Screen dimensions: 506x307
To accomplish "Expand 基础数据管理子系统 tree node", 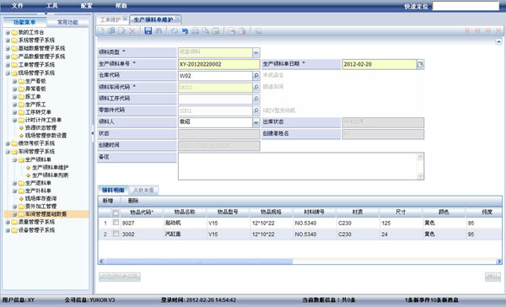I will pyautogui.click(x=8, y=48).
